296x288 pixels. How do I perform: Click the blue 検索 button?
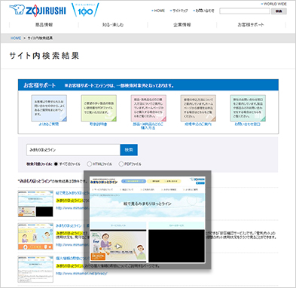coord(129,150)
